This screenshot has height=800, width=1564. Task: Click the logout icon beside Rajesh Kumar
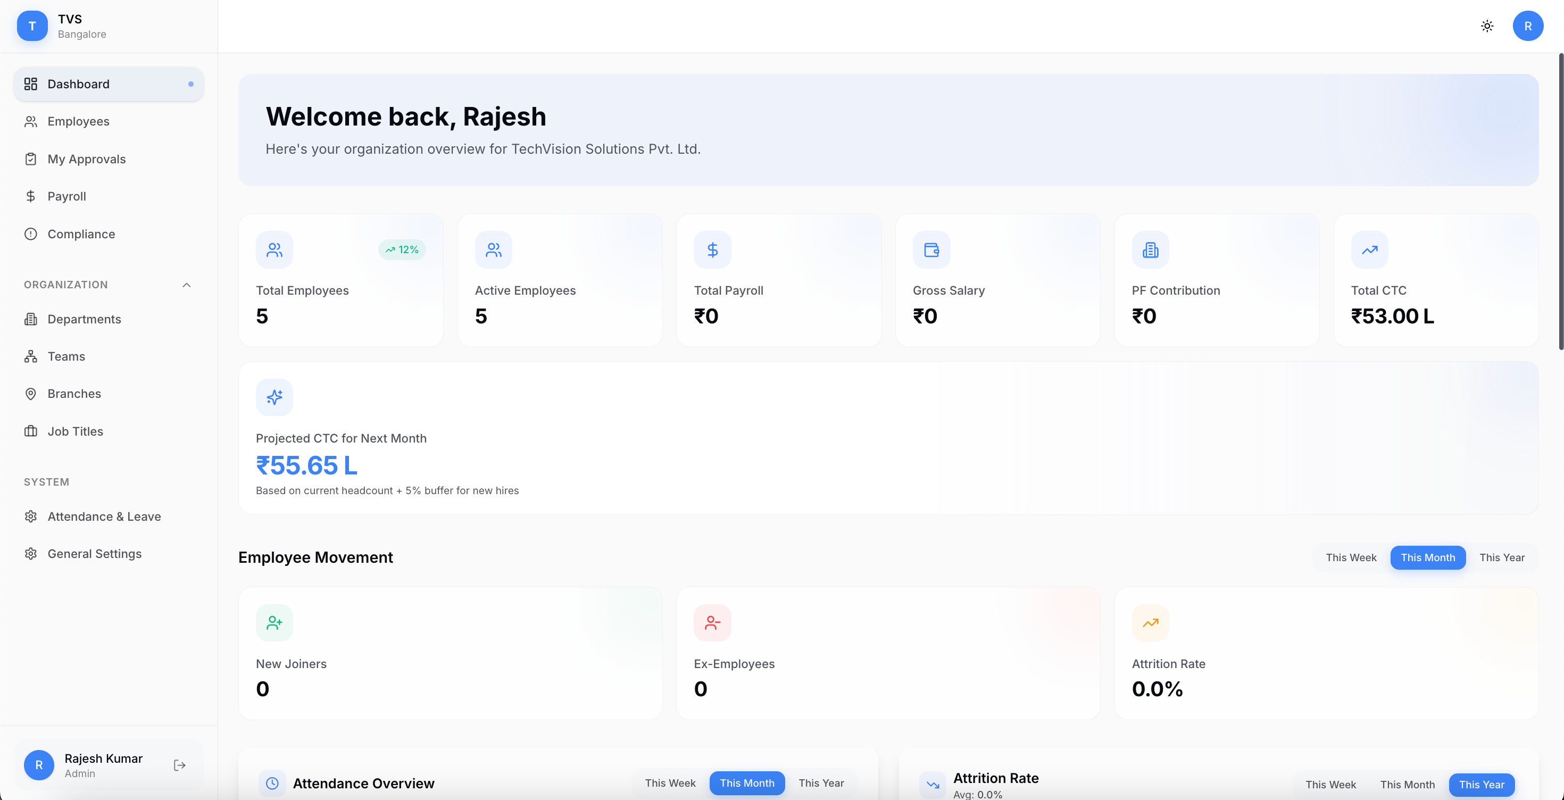coord(179,765)
